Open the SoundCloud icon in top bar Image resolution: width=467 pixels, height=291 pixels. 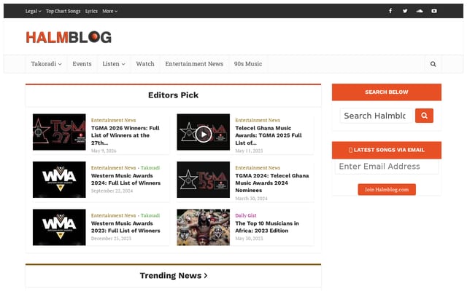tap(420, 11)
